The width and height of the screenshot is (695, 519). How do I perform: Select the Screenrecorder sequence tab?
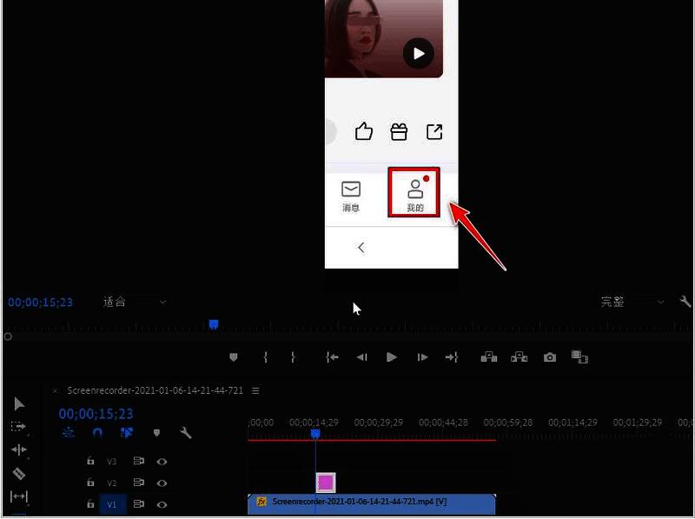pos(156,390)
